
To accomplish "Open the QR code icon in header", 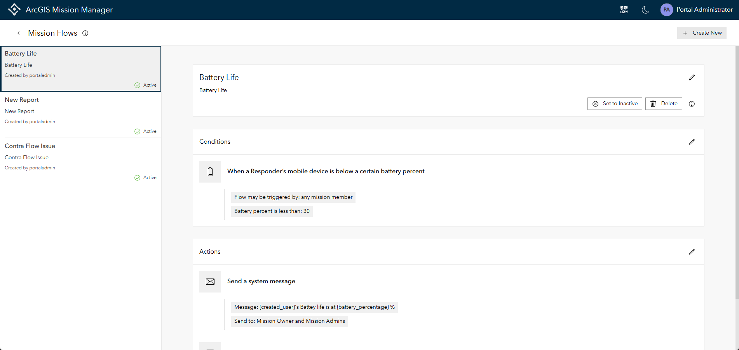I will click(x=624, y=10).
